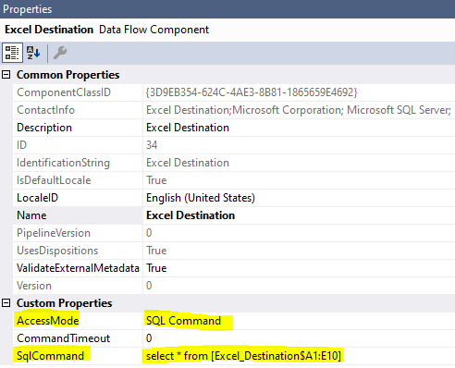Edit the Name property value

point(299,215)
